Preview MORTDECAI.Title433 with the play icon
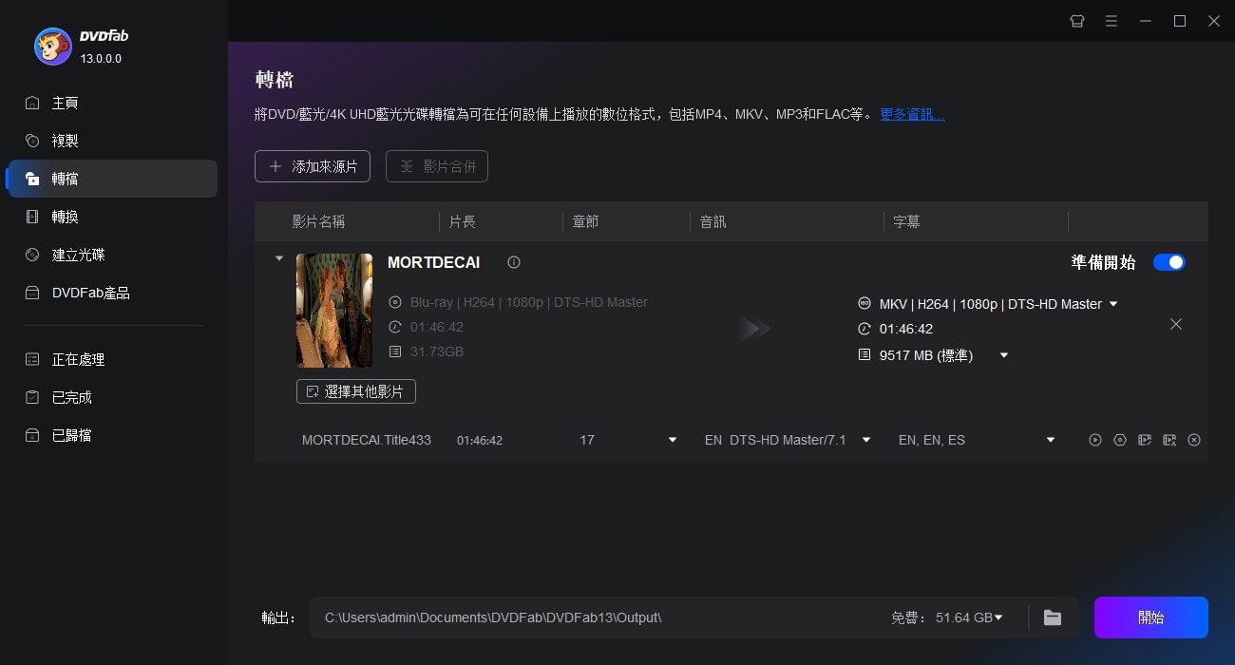The image size is (1235, 665). (1095, 440)
